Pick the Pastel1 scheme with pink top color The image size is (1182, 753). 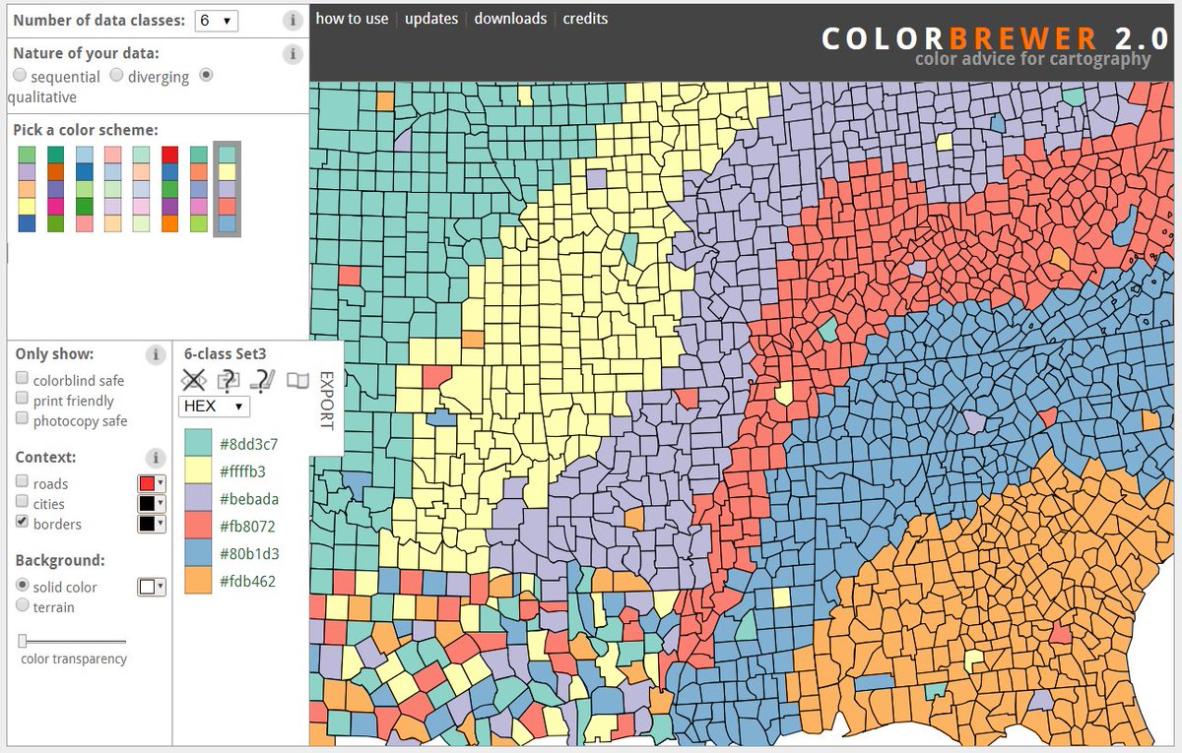pos(112,189)
